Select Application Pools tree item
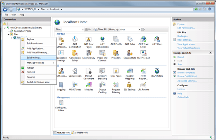Viewport: 216px width, 140px height. [x=22, y=31]
